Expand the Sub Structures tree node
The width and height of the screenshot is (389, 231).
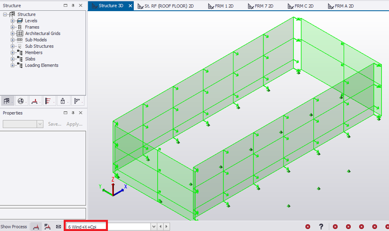tap(13, 46)
